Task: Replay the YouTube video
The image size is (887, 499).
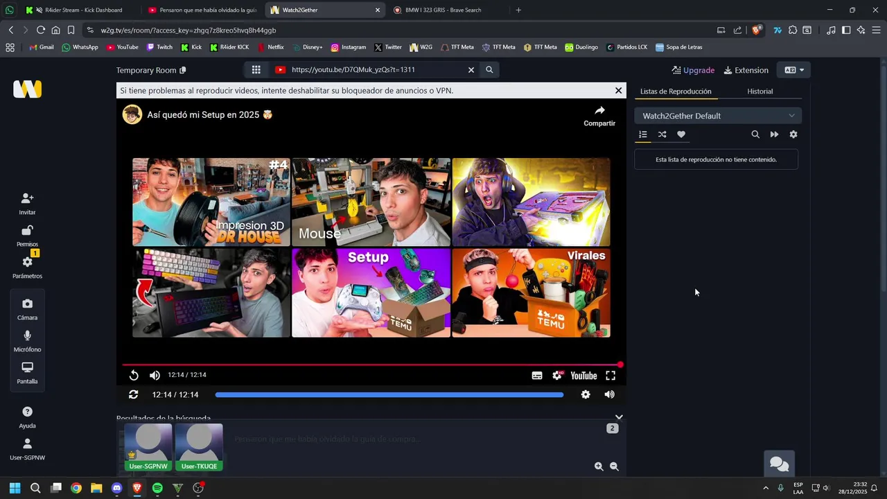Action: [134, 375]
